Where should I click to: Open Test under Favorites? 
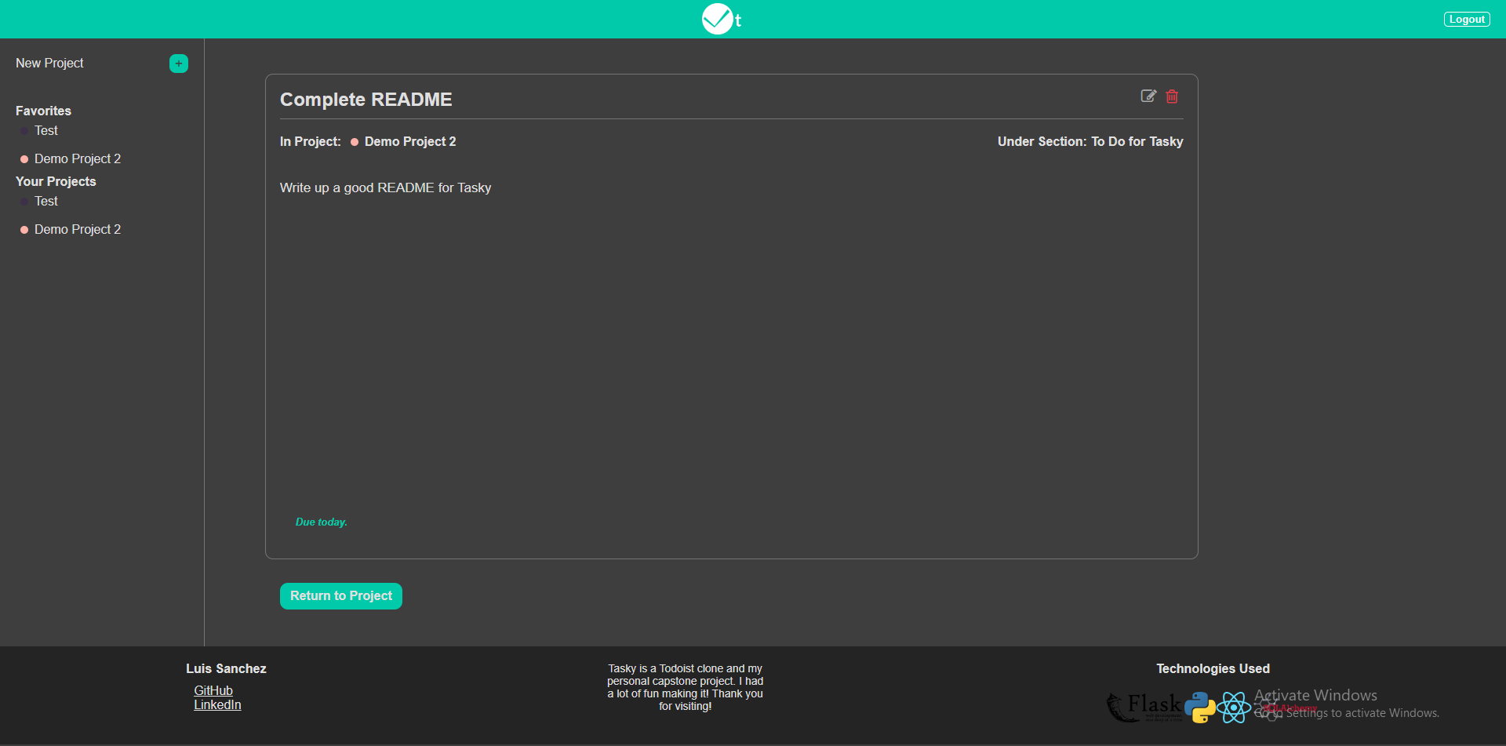coord(45,131)
